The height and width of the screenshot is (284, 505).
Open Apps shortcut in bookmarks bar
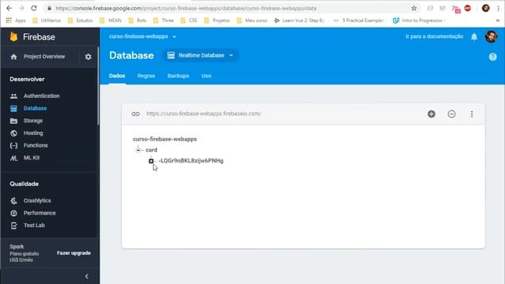coord(16,21)
